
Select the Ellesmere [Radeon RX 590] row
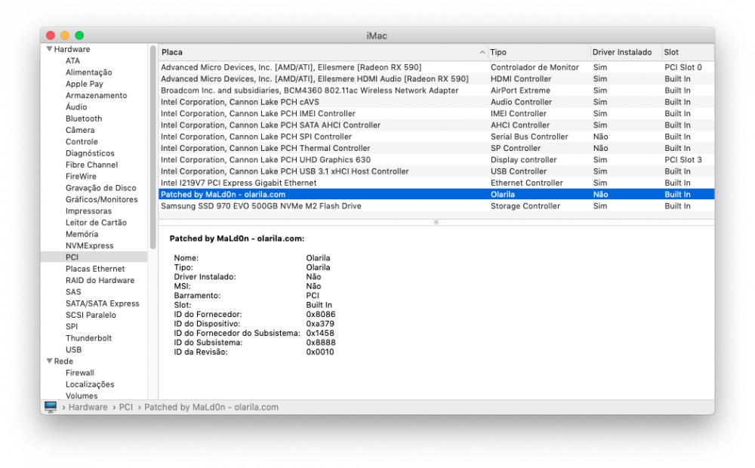tap(436, 67)
